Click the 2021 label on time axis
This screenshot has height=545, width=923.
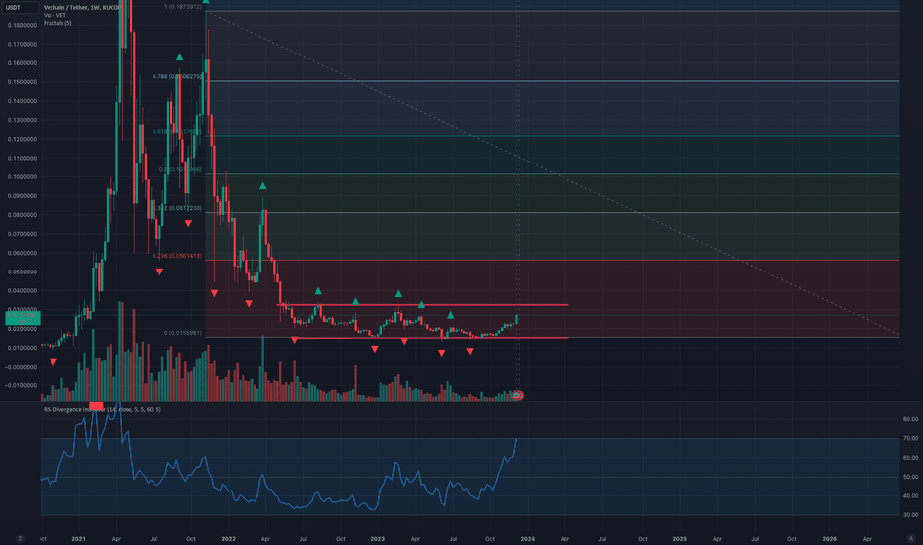(78, 538)
